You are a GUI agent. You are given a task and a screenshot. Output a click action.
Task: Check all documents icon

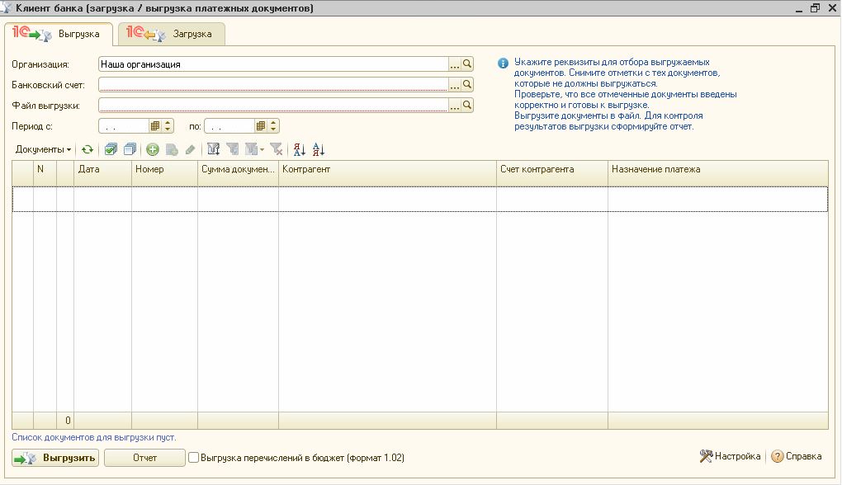pos(111,149)
